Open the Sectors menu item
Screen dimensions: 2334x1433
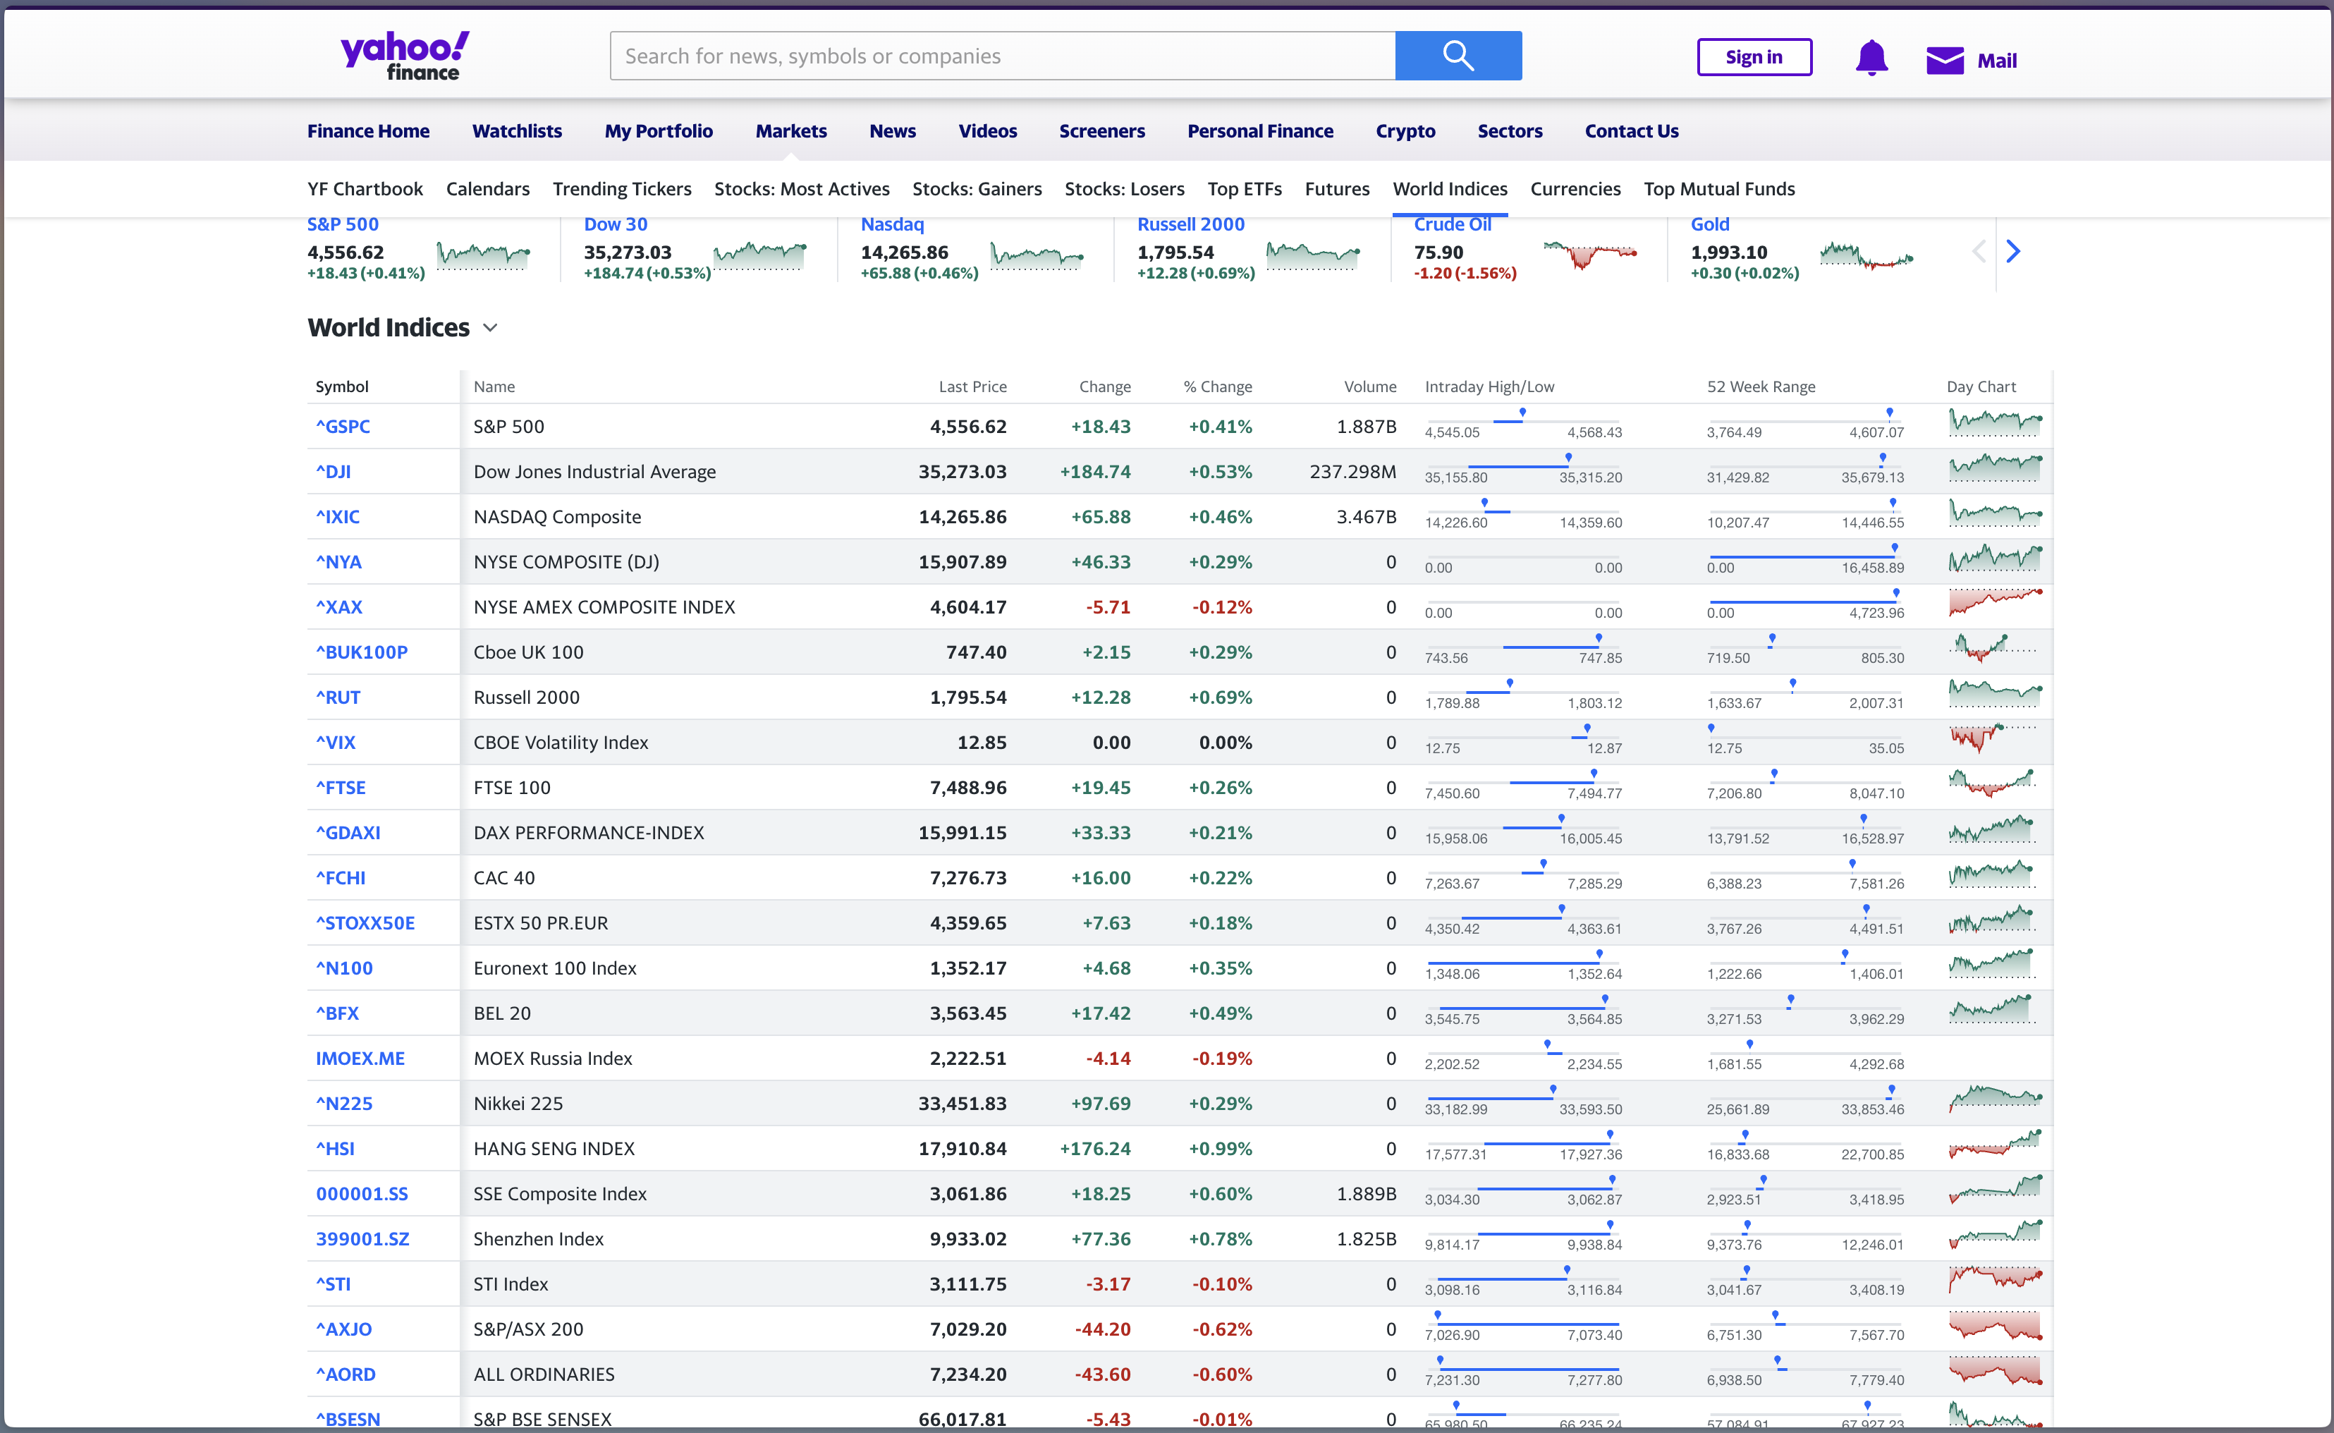pos(1510,130)
